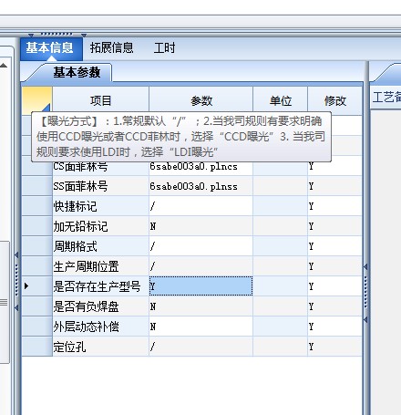Click the 生产周期位置 parameter cell

[x=200, y=266]
